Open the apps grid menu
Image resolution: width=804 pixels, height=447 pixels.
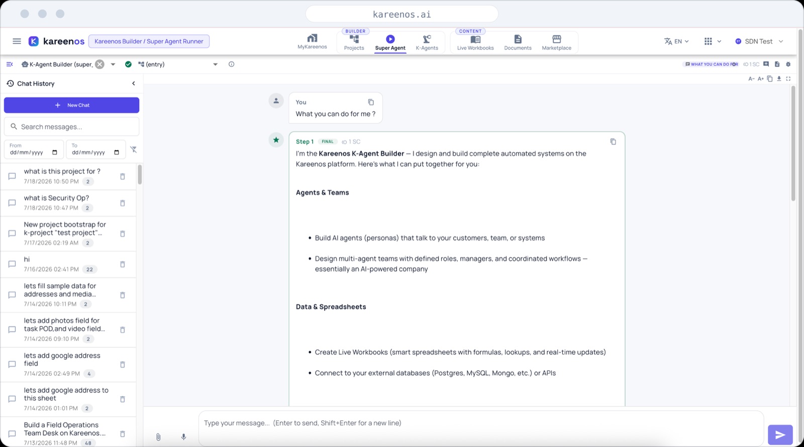click(x=713, y=41)
